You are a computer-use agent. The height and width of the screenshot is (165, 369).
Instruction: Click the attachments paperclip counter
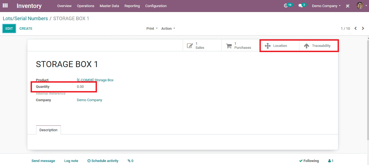coord(131,161)
